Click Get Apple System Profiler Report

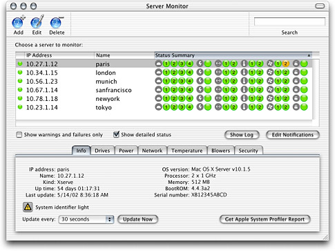pos(265,219)
